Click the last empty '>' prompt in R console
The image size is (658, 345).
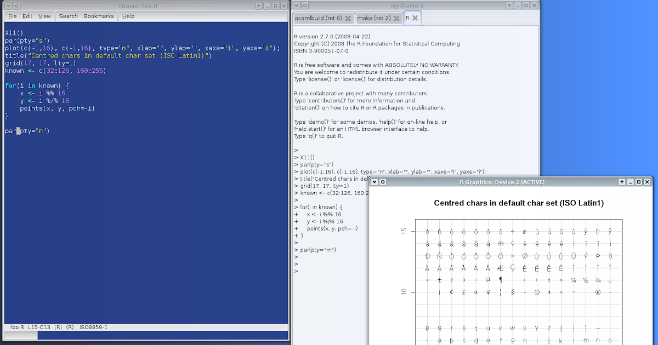click(296, 271)
